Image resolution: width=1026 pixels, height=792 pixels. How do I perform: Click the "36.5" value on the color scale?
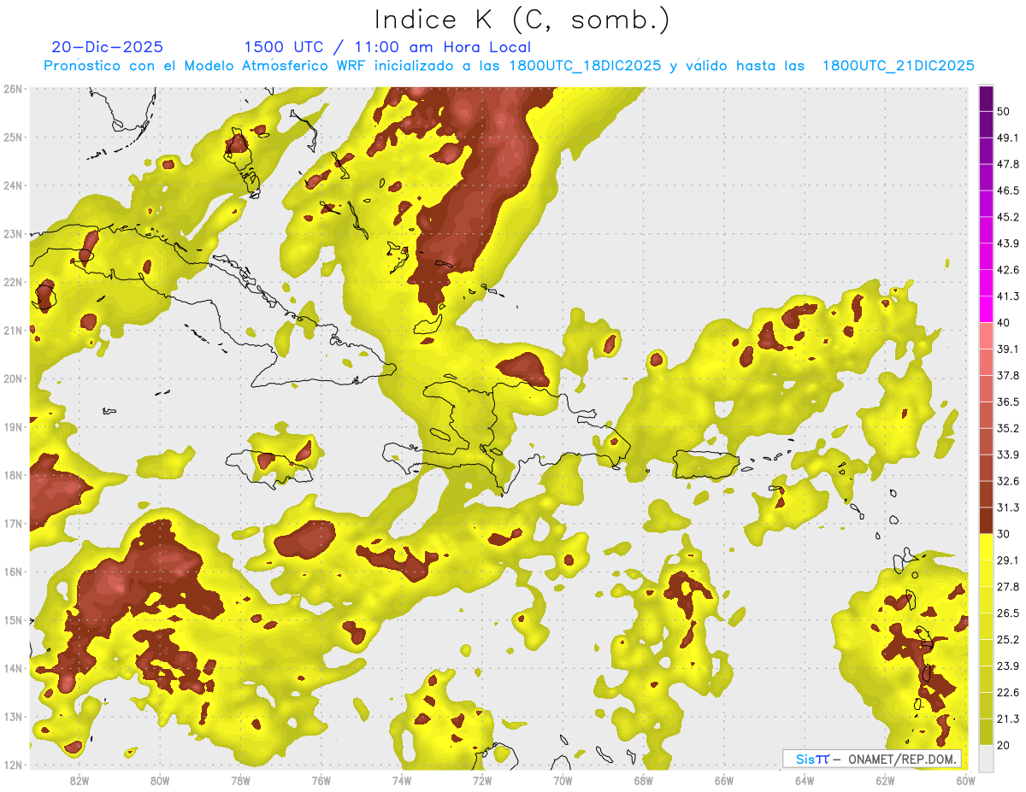[x=1008, y=402]
